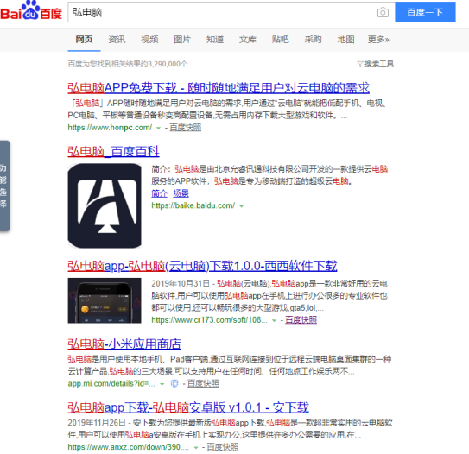Screen dimensions: 469x454
Task: Open 弘电脑安卓版 v1.0.1 - 安下载 result title
Action: point(188,407)
